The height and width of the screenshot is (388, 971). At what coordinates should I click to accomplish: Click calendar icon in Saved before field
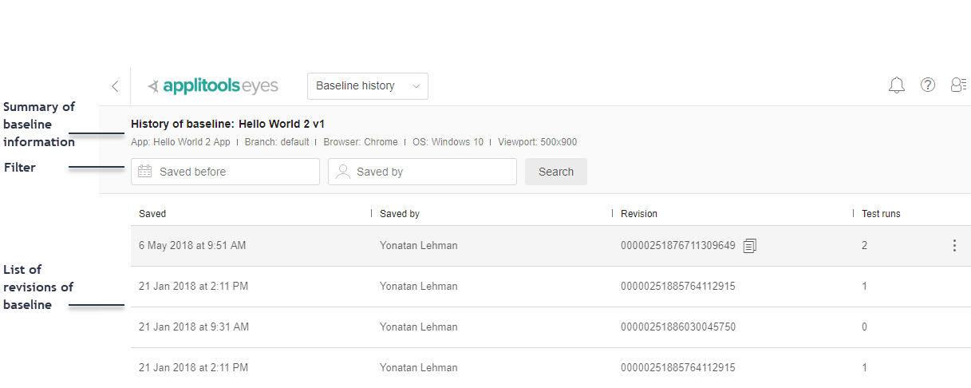click(145, 172)
